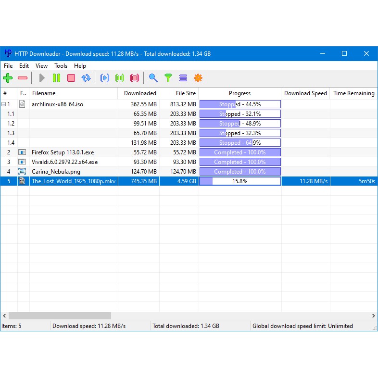Sort by the Progress column header
Image resolution: width=378 pixels, height=378 pixels.
pos(240,93)
